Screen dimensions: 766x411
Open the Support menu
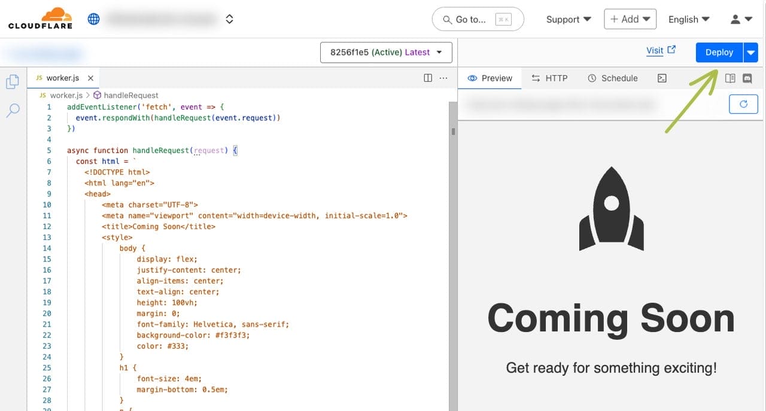pyautogui.click(x=569, y=19)
